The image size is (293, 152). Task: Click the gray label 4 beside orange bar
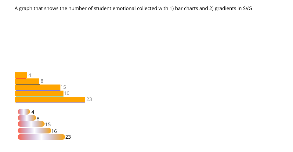(x=30, y=75)
